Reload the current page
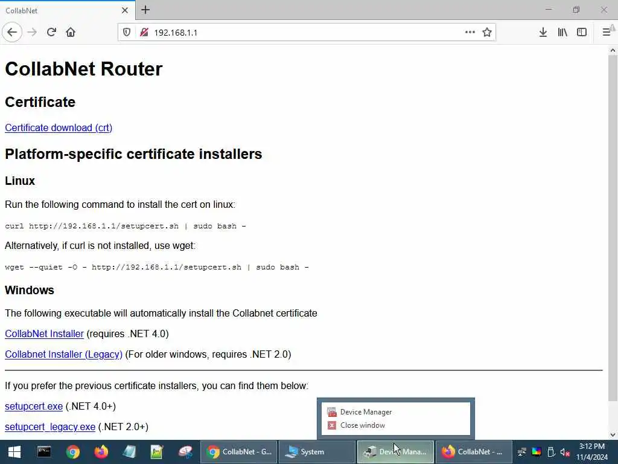The image size is (618, 464). pos(51,33)
